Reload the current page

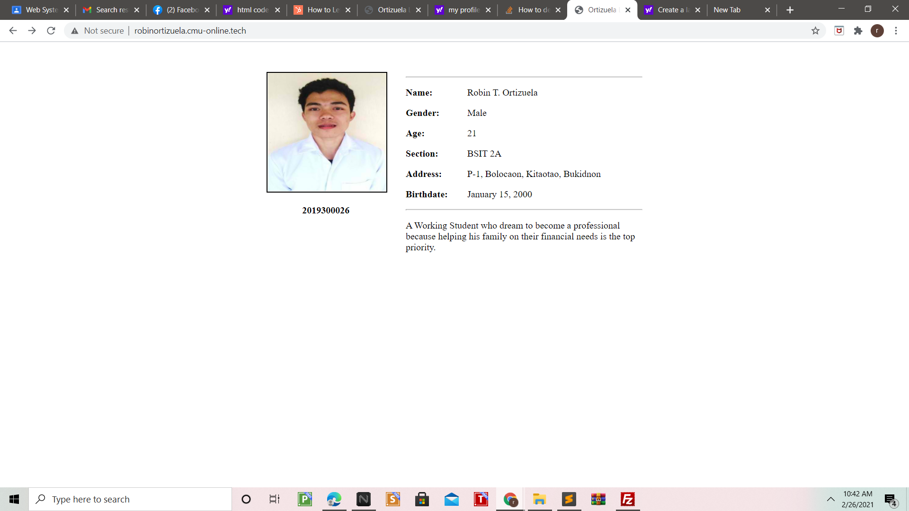click(x=51, y=31)
